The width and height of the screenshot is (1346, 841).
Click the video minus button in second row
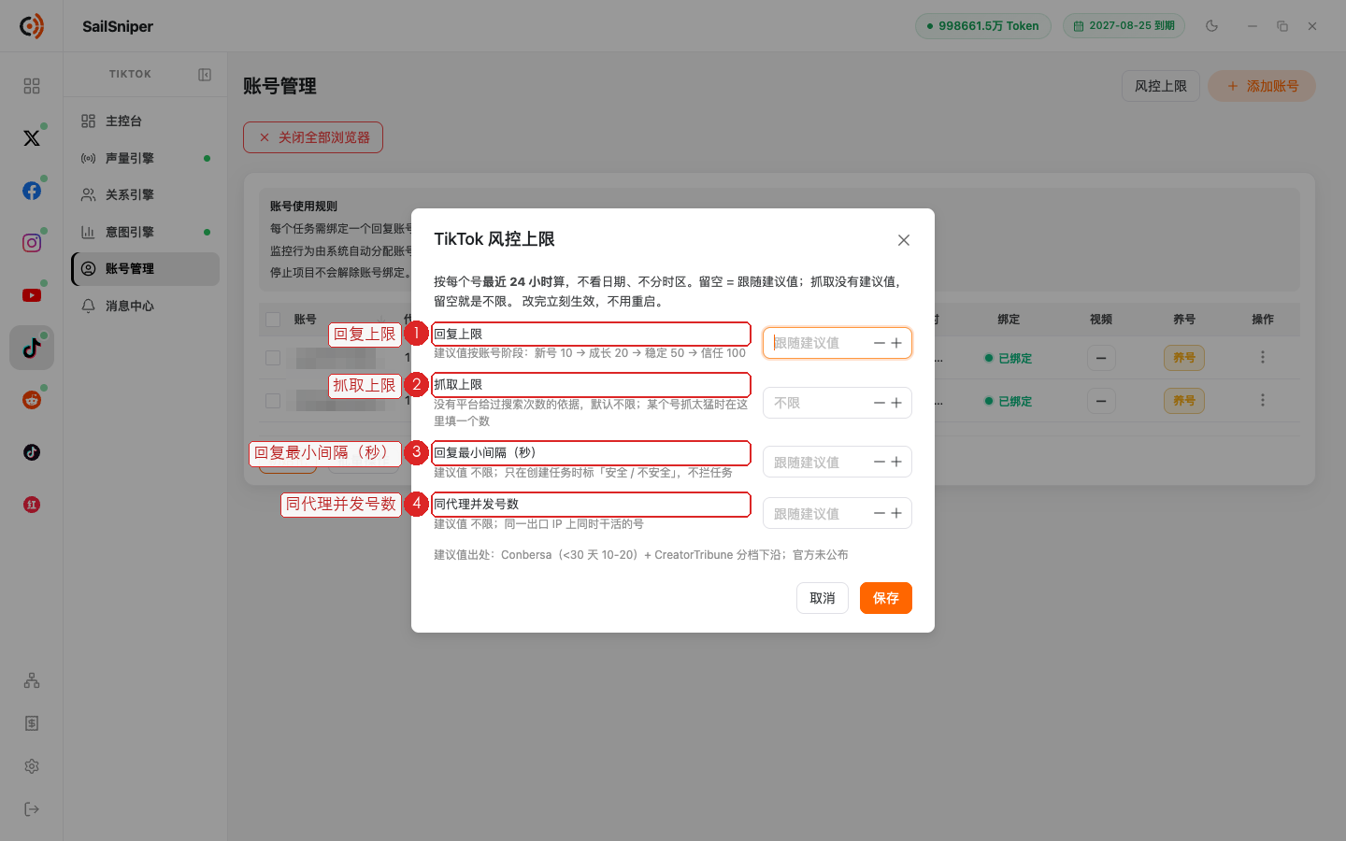(1101, 401)
